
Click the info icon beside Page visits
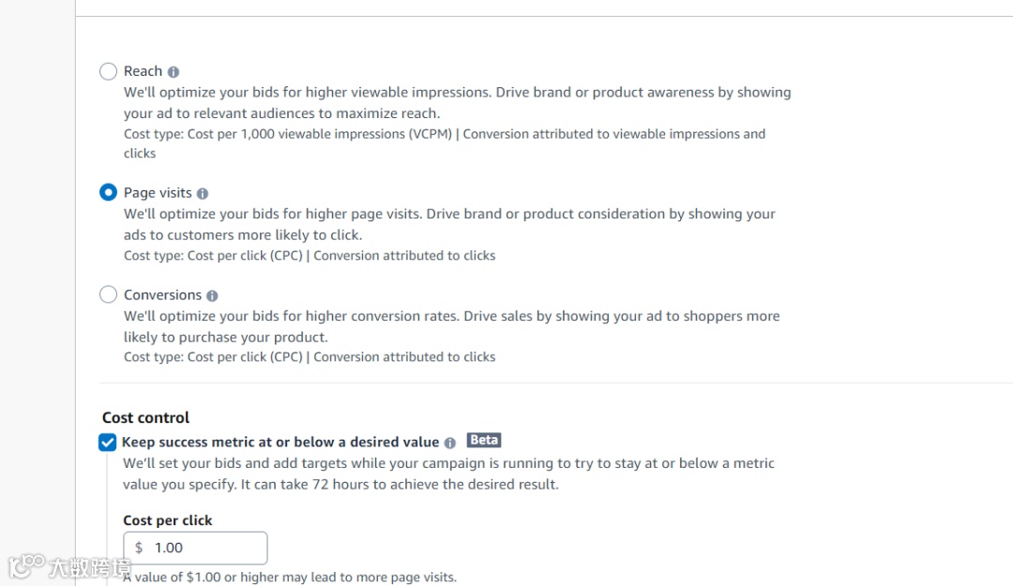203,193
